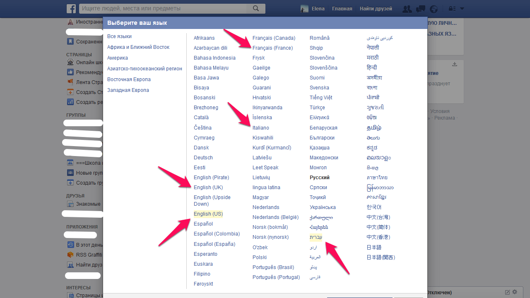Click Условия footer link

click(440, 111)
